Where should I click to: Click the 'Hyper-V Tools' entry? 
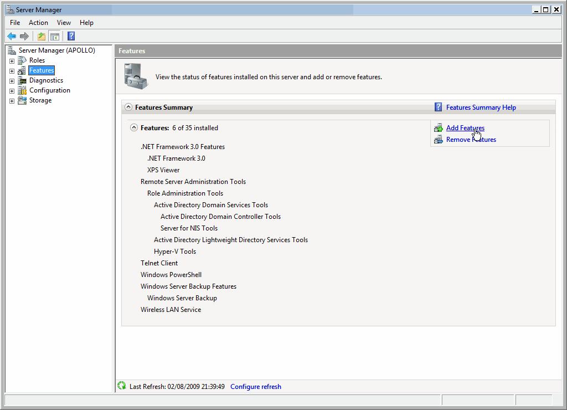coord(174,251)
